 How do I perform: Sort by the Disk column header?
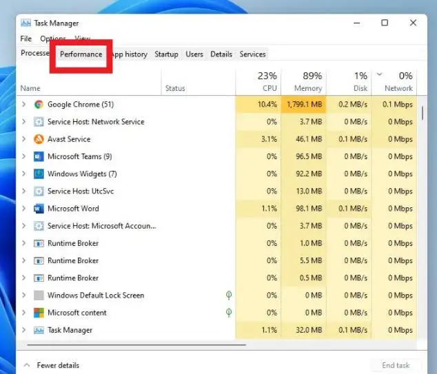349,82
